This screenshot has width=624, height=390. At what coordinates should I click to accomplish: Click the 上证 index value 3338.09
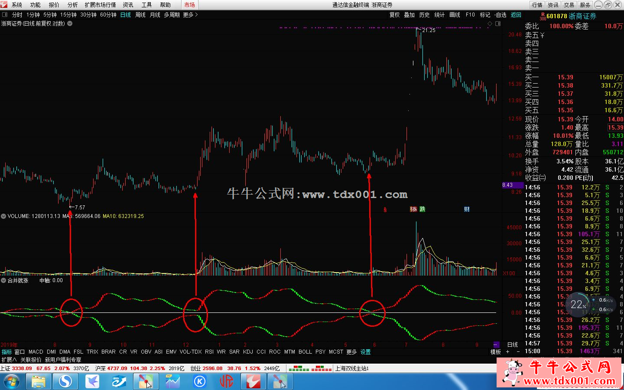(x=22, y=368)
